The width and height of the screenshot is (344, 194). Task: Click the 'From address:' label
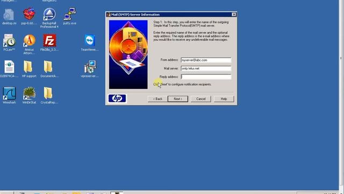169,60
